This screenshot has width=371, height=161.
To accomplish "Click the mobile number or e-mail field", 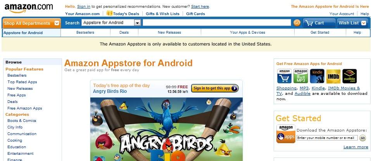I will tap(327, 138).
